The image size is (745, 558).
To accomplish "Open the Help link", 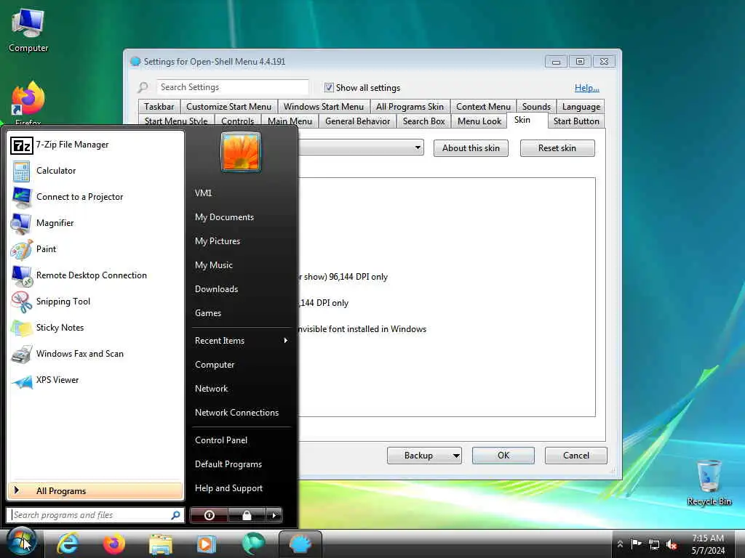I will pos(587,88).
